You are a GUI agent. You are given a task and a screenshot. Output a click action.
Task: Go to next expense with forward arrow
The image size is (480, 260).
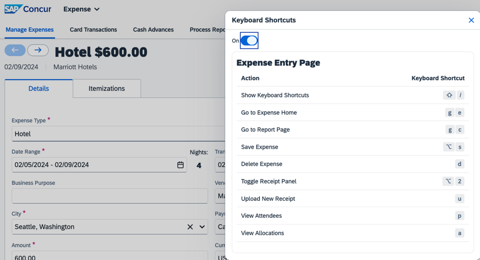coord(38,50)
